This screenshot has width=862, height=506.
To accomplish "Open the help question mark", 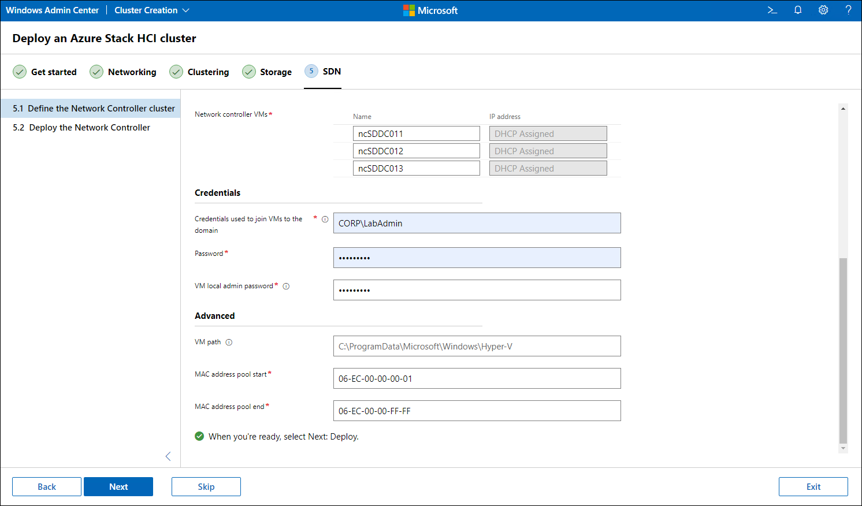I will 848,10.
